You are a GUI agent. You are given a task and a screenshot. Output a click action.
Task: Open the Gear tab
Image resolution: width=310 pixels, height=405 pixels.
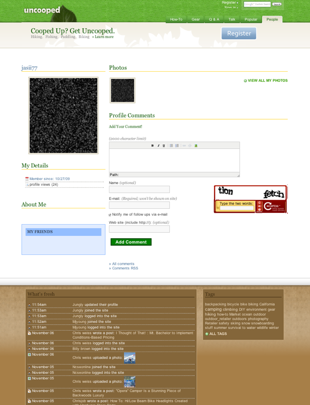[195, 19]
